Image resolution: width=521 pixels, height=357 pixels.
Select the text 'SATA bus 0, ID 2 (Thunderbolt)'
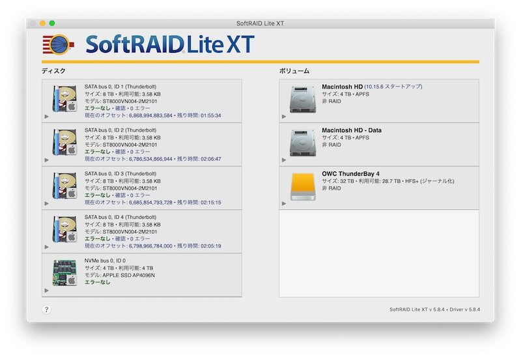(120, 130)
